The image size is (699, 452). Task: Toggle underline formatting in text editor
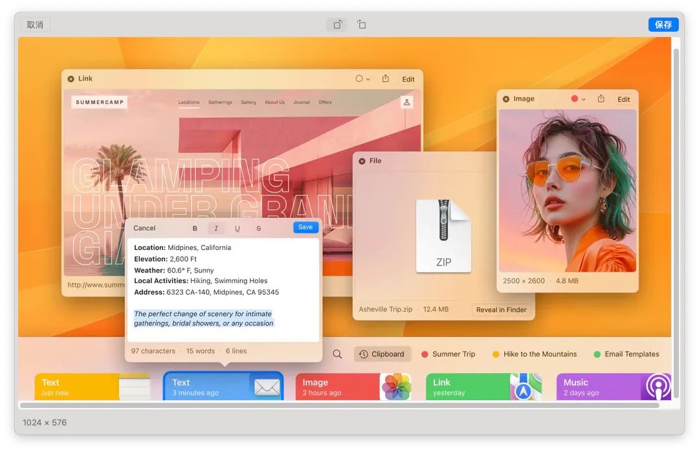pyautogui.click(x=237, y=229)
